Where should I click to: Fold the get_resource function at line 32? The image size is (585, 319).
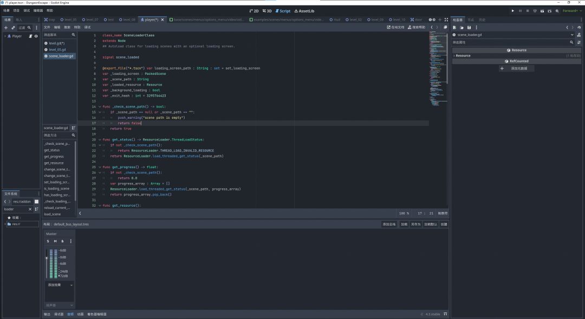pos(100,206)
